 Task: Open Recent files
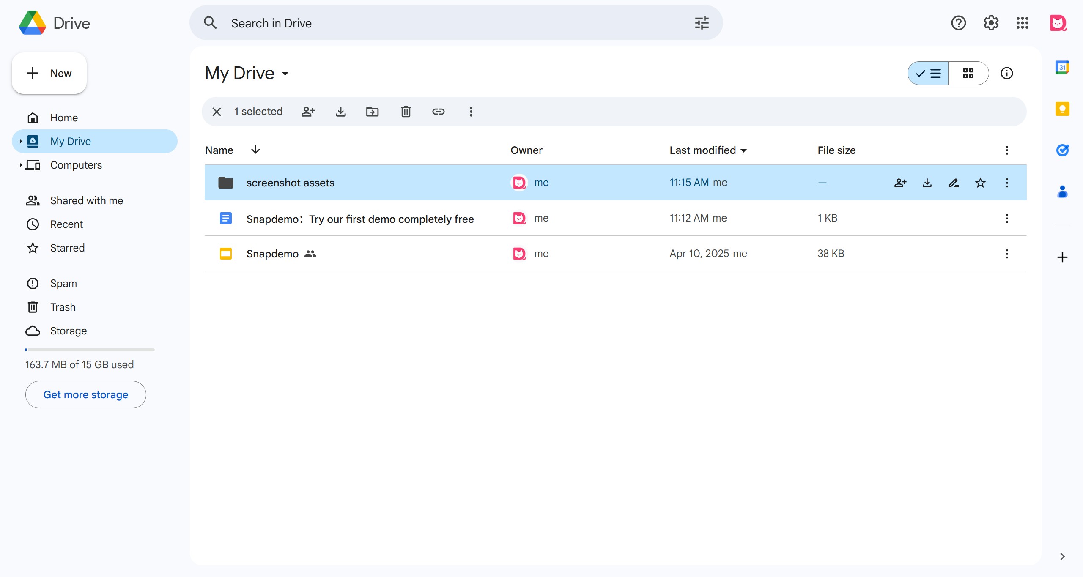[x=95, y=224]
